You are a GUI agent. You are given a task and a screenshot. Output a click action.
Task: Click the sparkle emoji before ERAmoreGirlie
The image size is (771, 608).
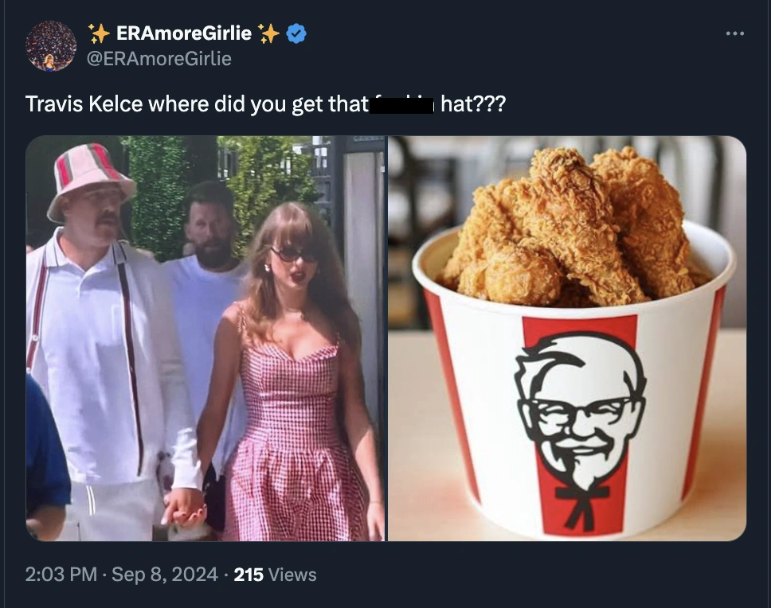point(99,33)
